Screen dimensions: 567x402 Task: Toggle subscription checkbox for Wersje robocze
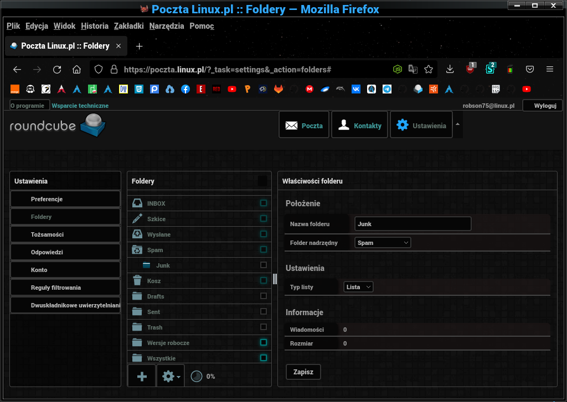click(264, 342)
